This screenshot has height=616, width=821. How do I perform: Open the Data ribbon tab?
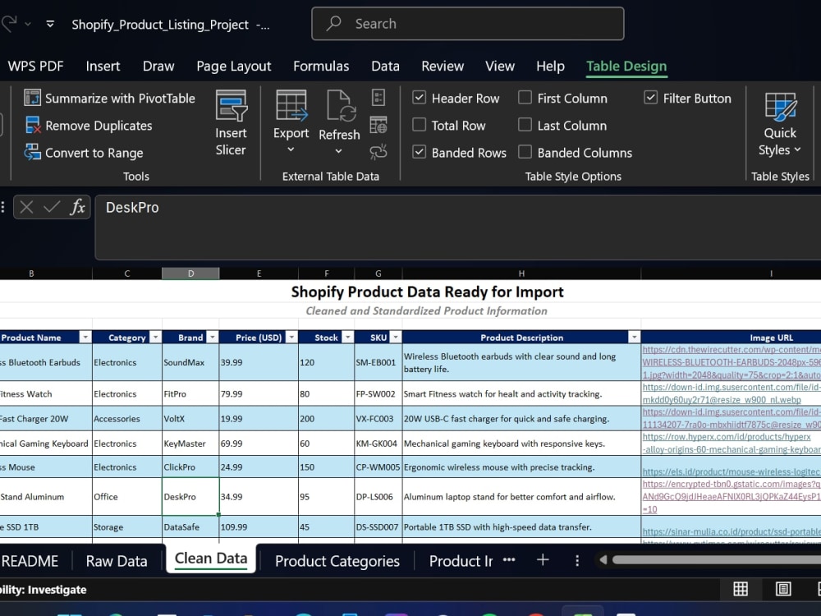pos(385,66)
